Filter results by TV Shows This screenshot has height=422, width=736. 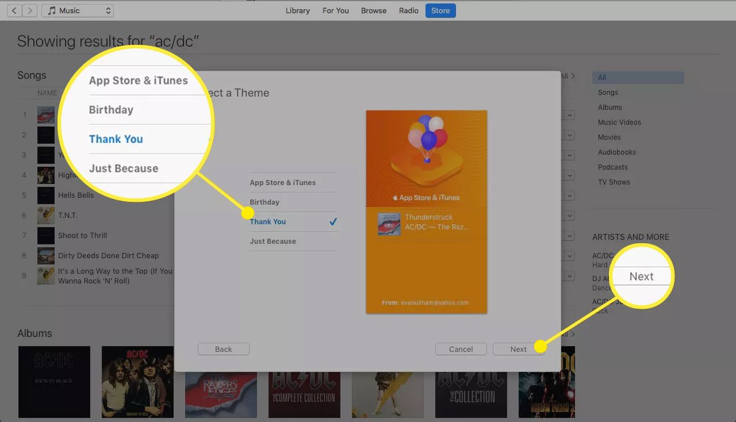pos(614,182)
